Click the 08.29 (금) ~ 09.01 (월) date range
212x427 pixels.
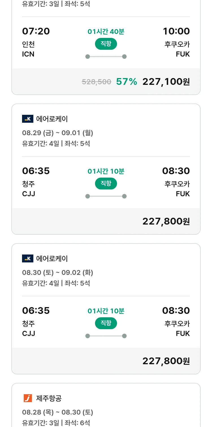(x=58, y=133)
